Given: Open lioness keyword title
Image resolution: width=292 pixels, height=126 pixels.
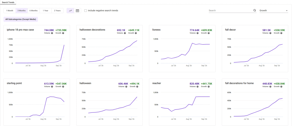Looking at the screenshot, I should coord(157,30).
